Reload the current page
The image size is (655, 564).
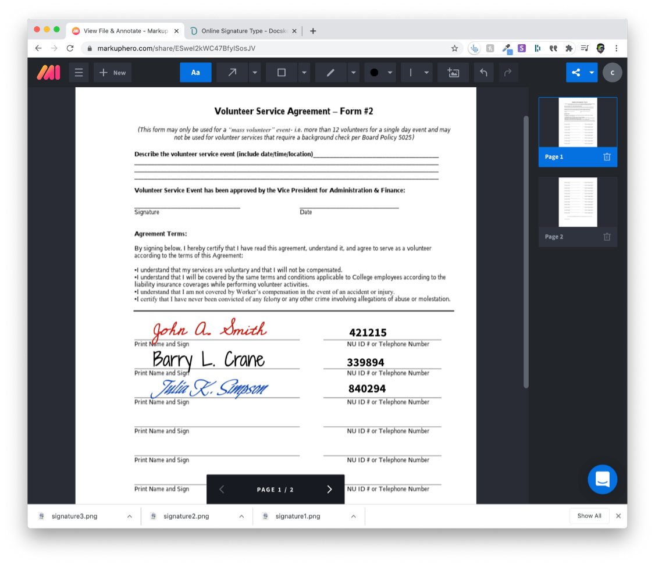click(x=70, y=48)
